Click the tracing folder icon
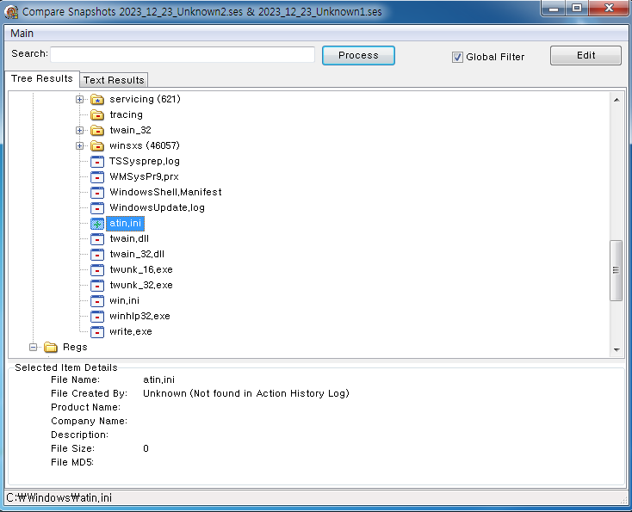632x512 pixels. [x=97, y=114]
